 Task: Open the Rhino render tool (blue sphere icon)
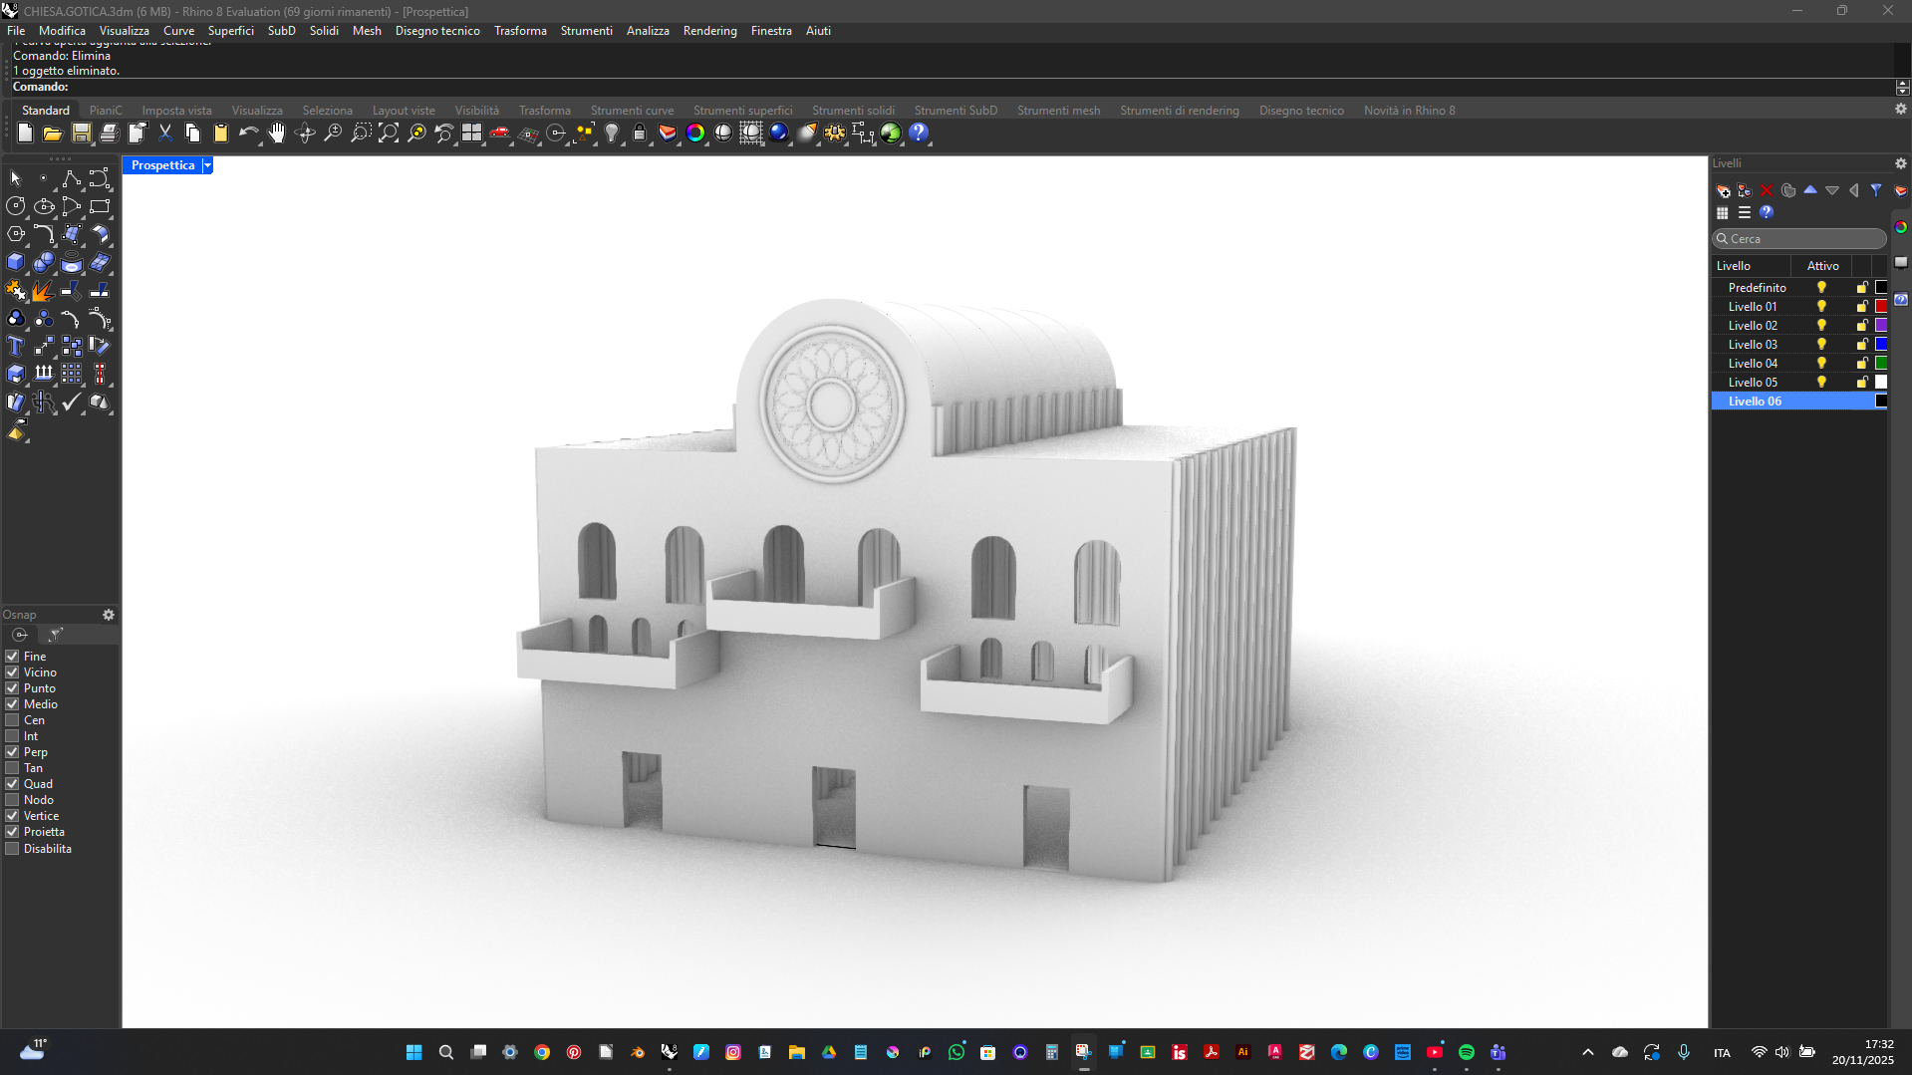click(x=780, y=133)
